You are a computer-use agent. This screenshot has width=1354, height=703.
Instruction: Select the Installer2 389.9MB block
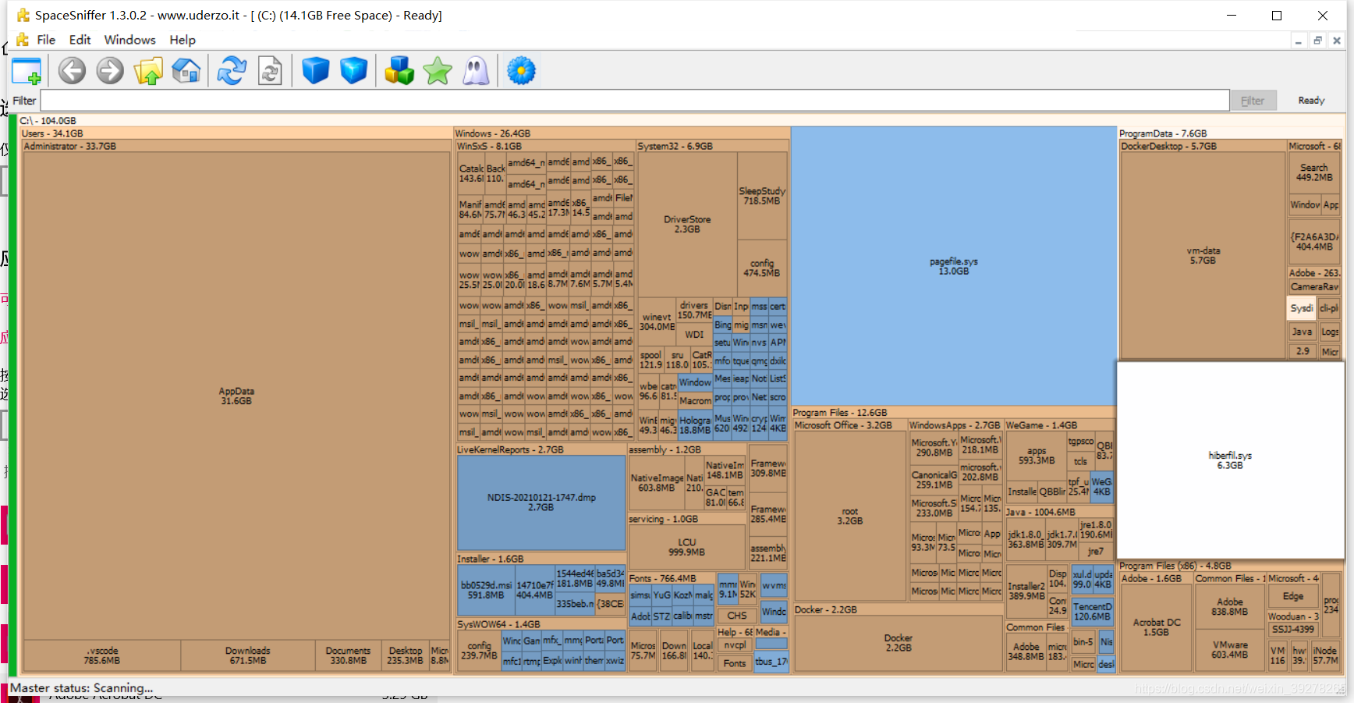(x=1026, y=591)
